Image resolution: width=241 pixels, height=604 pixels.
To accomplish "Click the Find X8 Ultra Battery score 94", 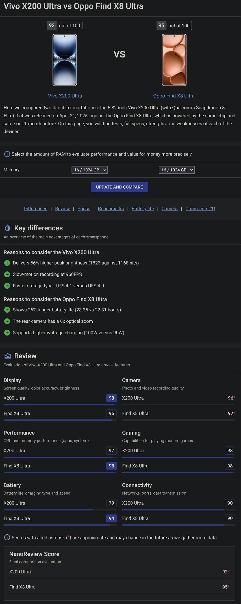I will coord(112,518).
